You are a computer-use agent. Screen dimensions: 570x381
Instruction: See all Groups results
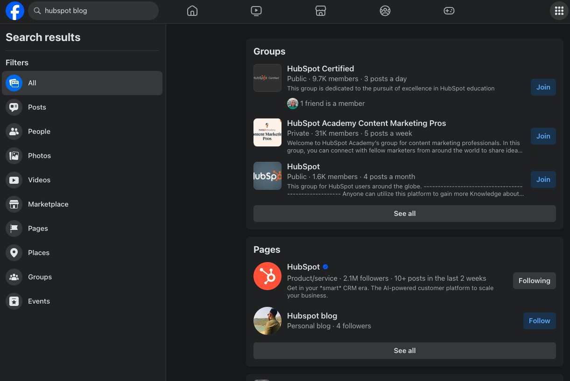click(405, 214)
